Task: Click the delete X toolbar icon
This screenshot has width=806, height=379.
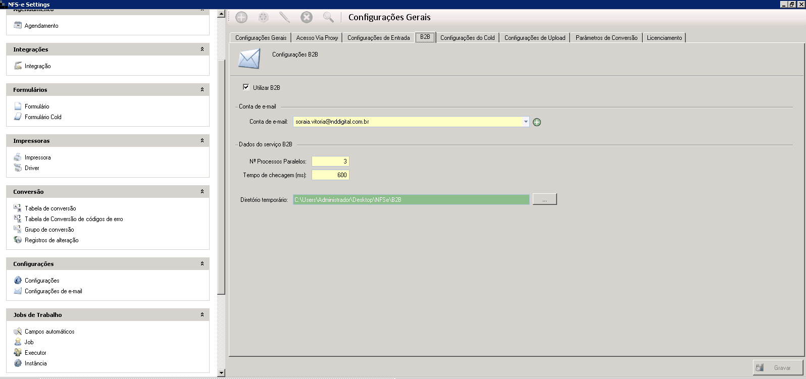Action: (x=307, y=17)
